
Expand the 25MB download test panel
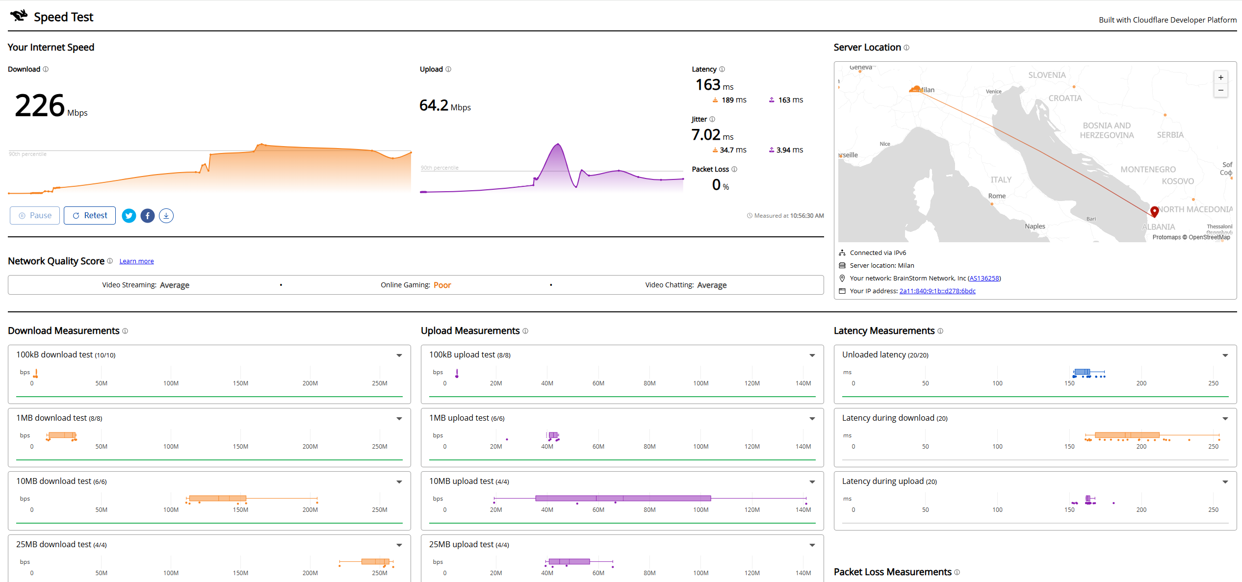399,545
